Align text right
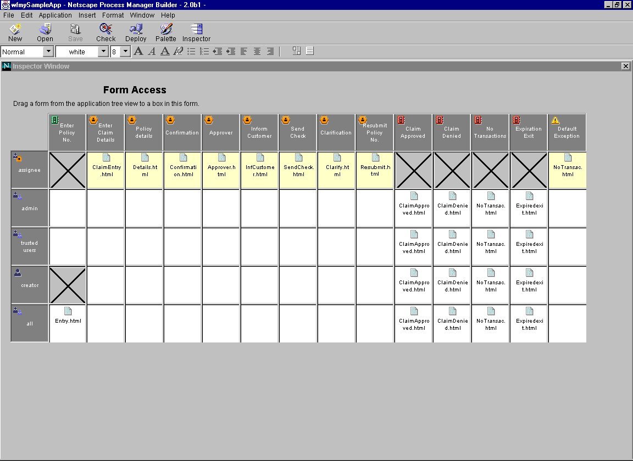The height and width of the screenshot is (461, 633). point(270,51)
